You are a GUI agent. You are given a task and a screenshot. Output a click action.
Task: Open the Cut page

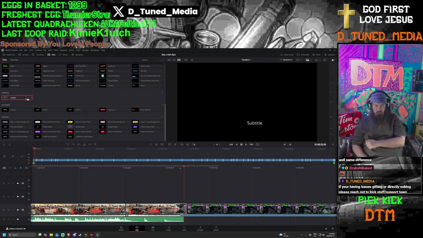point(137,228)
